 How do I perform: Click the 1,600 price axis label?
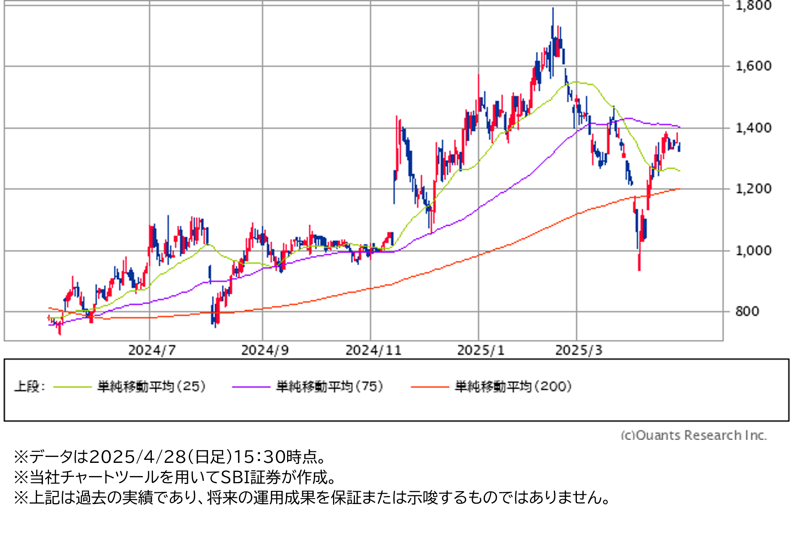coord(753,66)
